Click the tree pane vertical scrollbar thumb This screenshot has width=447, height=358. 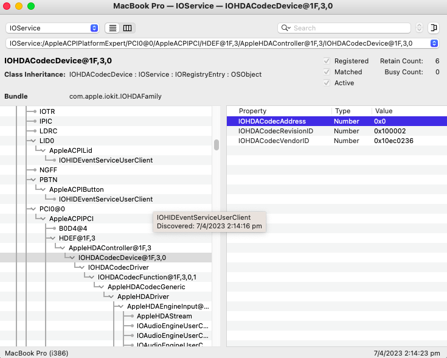click(217, 145)
